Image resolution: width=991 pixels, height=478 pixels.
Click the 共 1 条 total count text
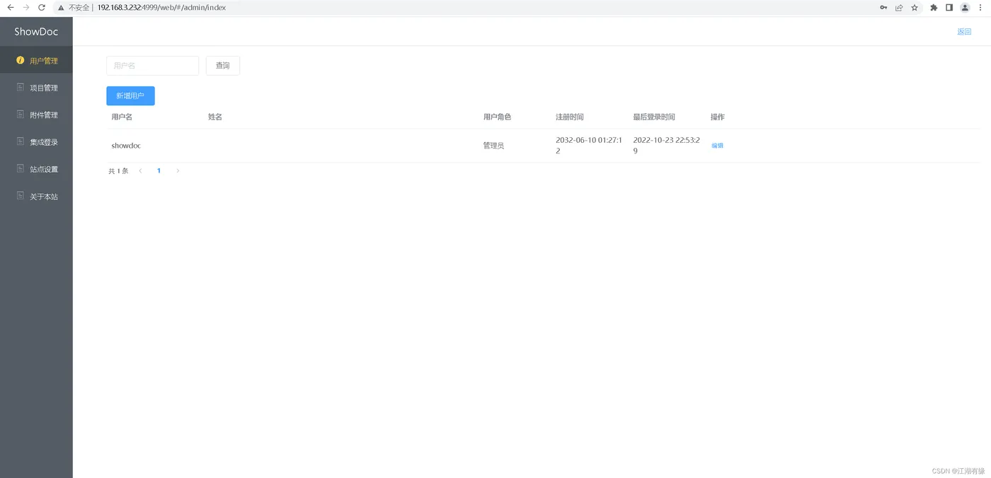[x=118, y=171]
